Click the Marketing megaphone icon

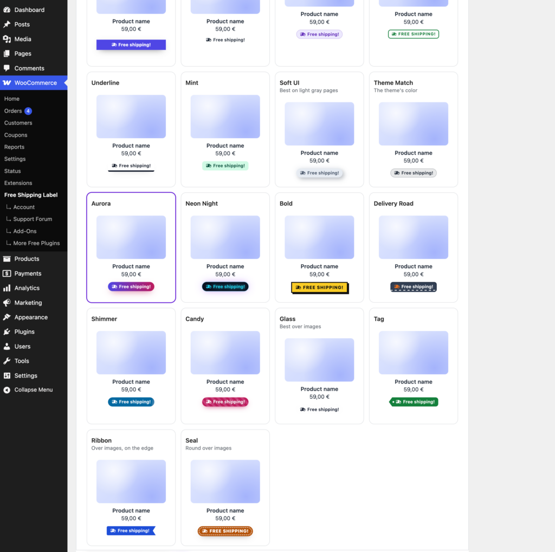(7, 303)
